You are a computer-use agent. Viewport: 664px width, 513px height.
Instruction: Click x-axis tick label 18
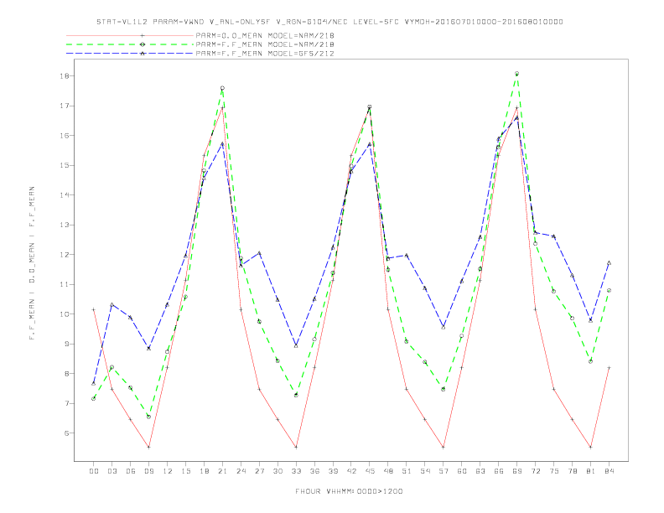point(204,471)
